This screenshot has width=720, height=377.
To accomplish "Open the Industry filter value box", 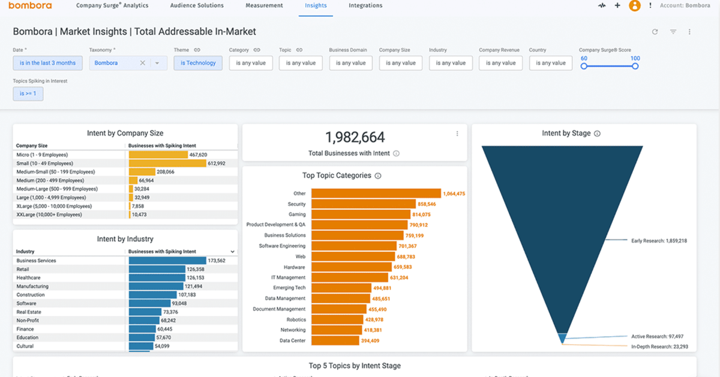I will pyautogui.click(x=451, y=63).
